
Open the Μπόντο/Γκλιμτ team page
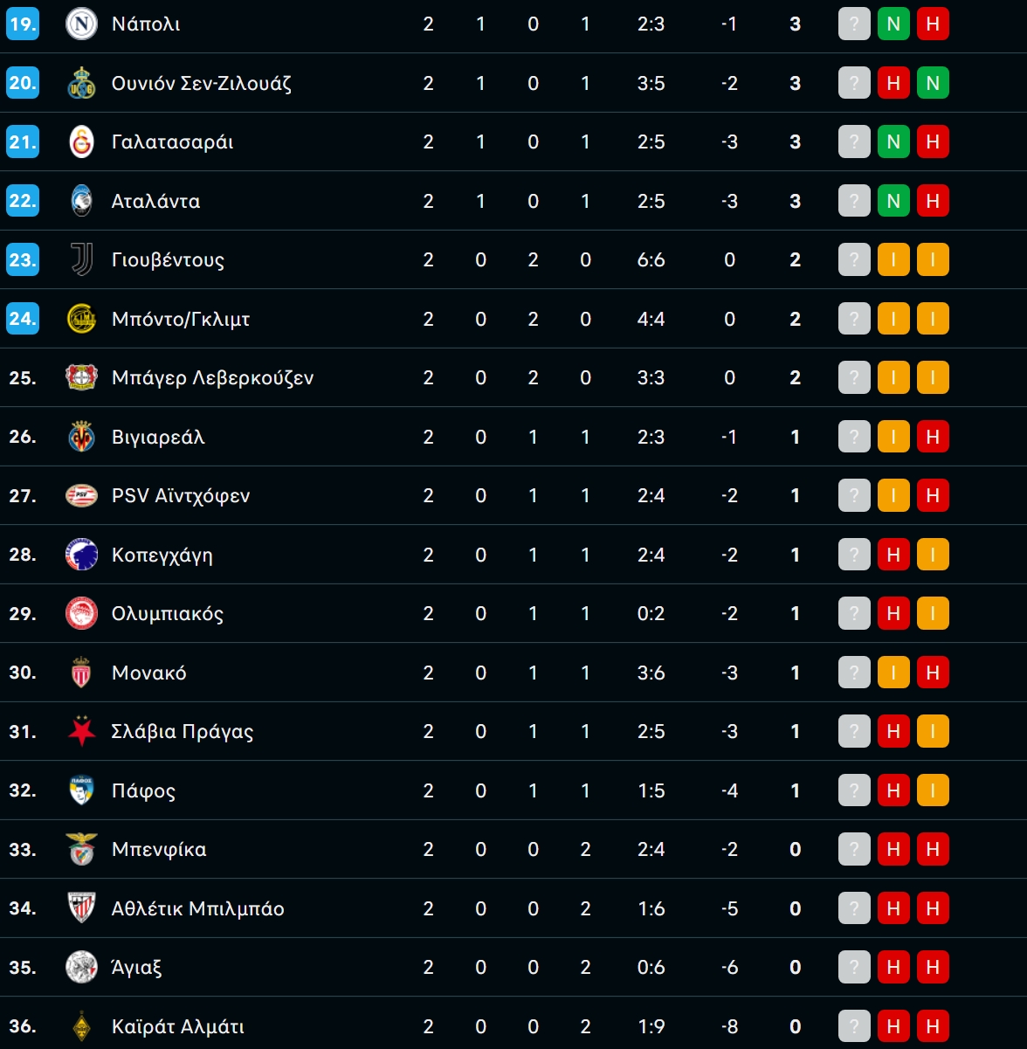pos(180,319)
